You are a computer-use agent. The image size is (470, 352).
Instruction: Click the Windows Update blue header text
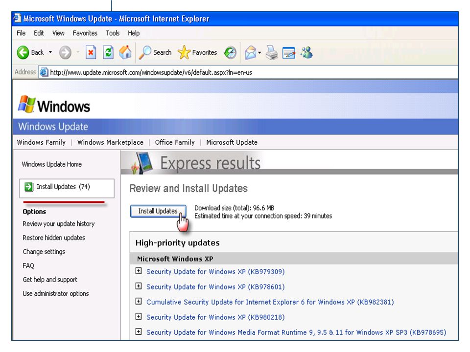(53, 127)
